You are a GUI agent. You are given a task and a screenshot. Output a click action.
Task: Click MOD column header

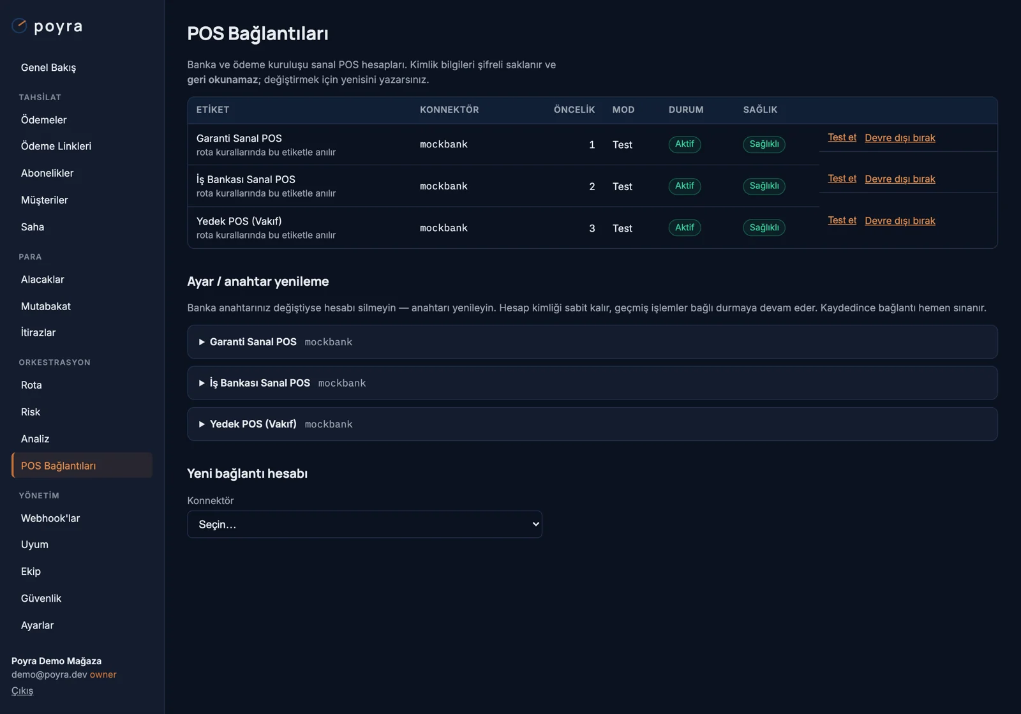click(x=623, y=110)
